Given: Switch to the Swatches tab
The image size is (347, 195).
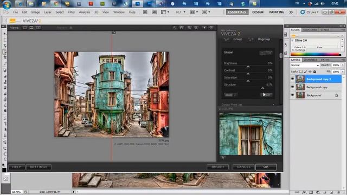Looking at the screenshot, I should click(310, 30).
